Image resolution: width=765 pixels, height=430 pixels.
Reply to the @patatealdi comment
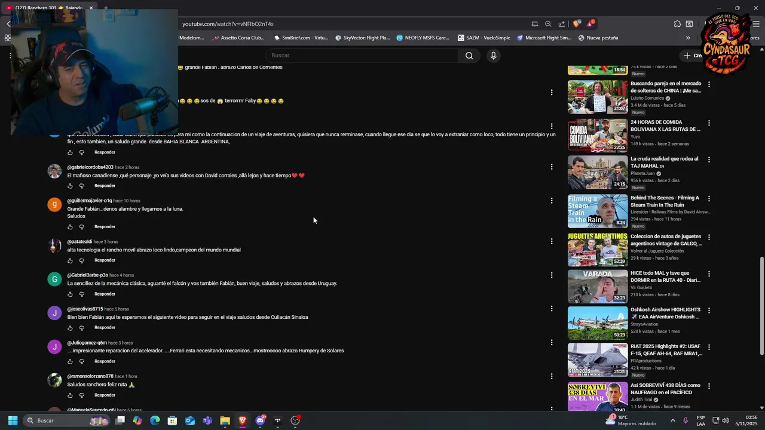[105, 260]
